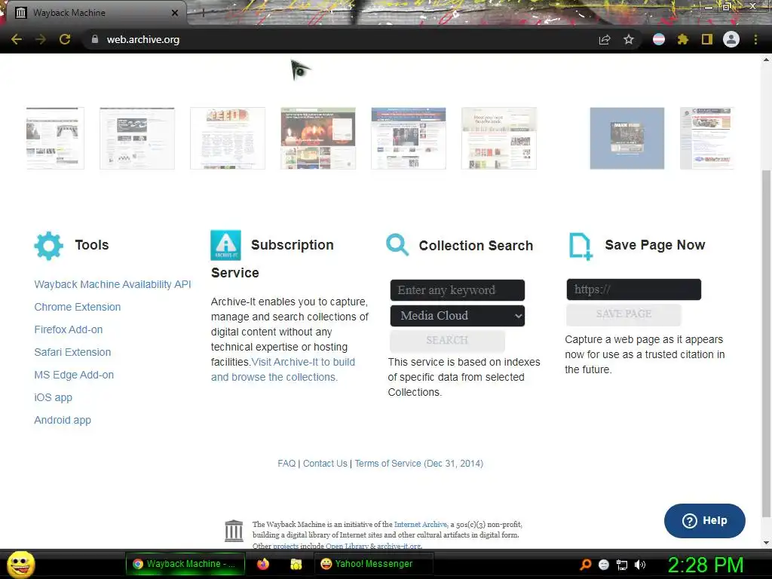Launch Firefox from the taskbar
The height and width of the screenshot is (579, 772).
(263, 564)
